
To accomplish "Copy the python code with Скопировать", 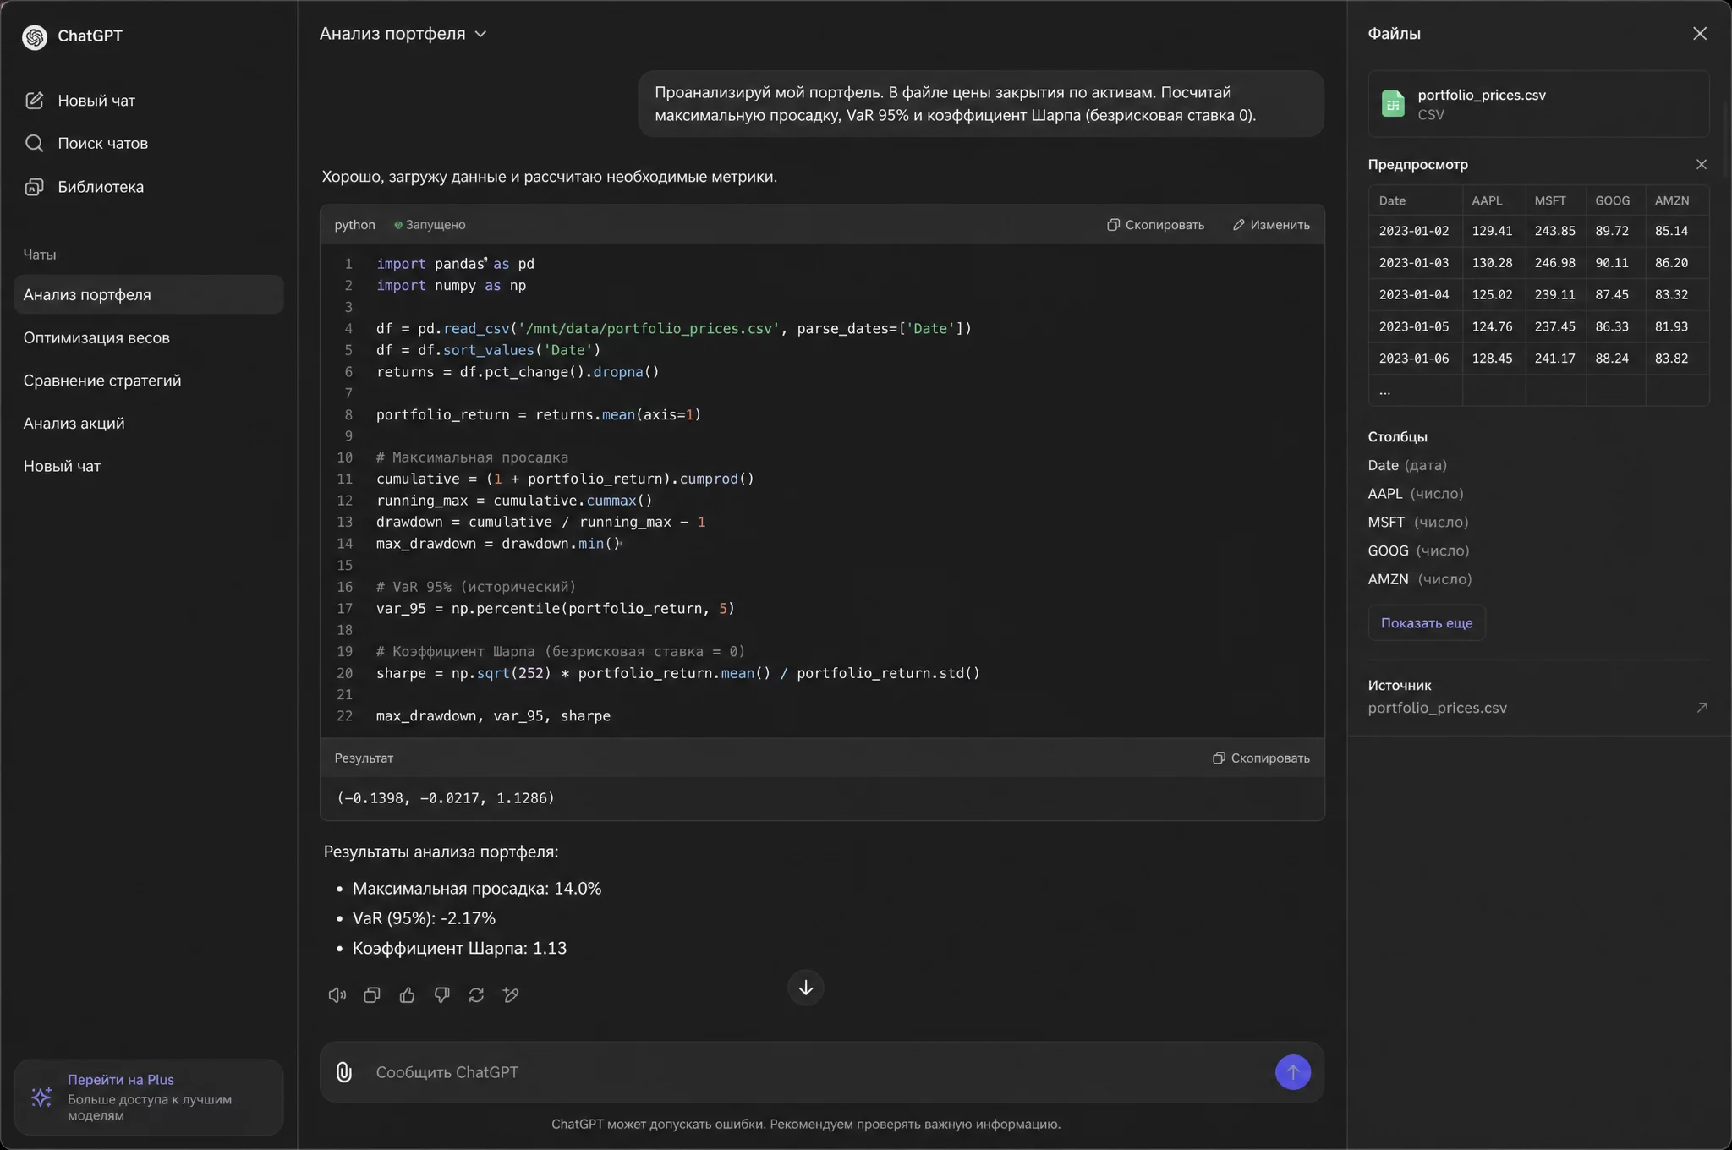I will pyautogui.click(x=1155, y=225).
